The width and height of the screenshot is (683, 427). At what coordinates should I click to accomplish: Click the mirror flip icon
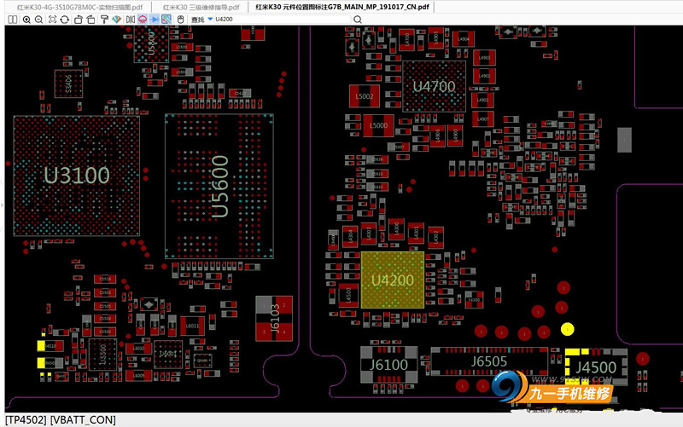click(131, 20)
